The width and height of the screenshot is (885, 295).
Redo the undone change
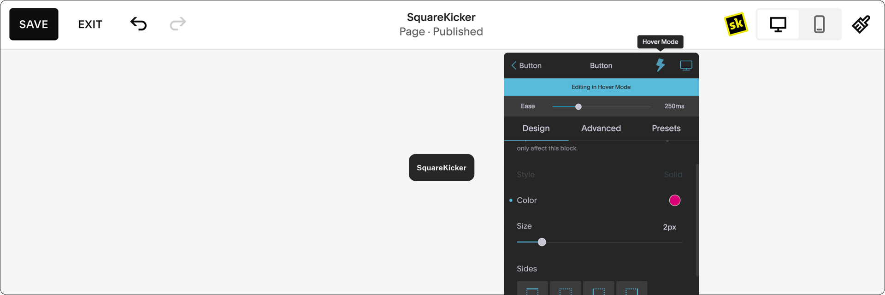[178, 24]
